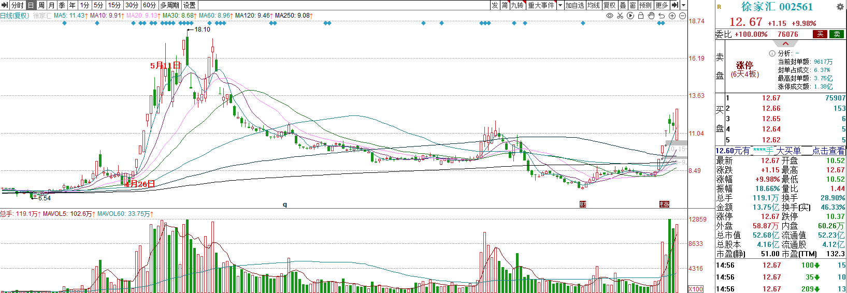Viewport: 847px width, 293px height.
Task: Click the 发 toolbar button
Action: (495, 5)
